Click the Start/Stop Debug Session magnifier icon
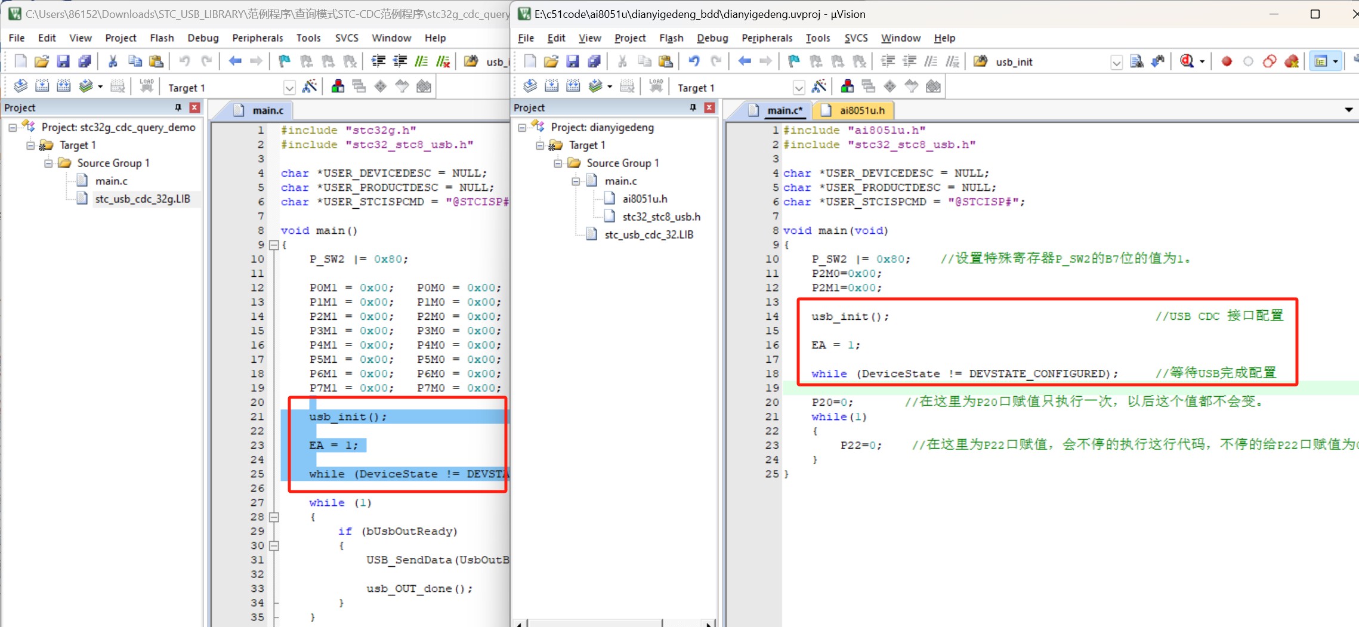The width and height of the screenshot is (1359, 627). coord(1187,61)
